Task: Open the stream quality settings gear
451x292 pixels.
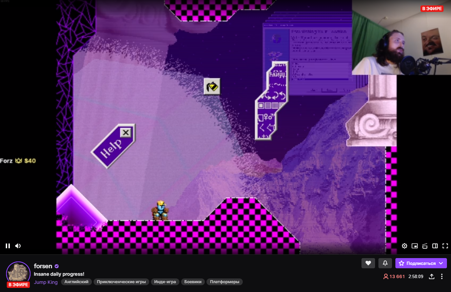Action: tap(404, 246)
